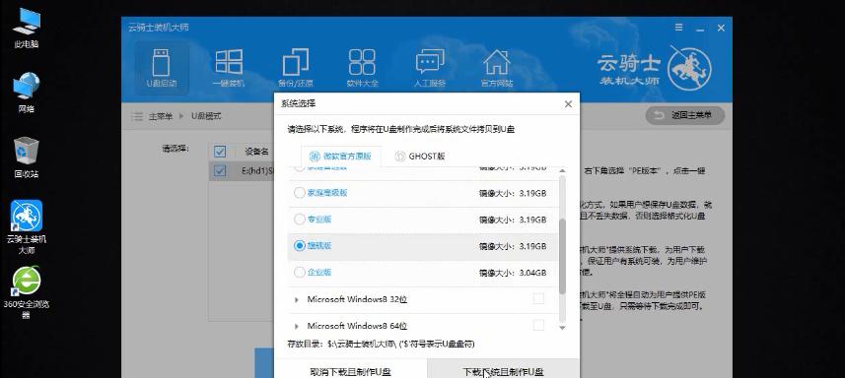845x378 pixels.
Task: Switch to the 微软官方原版 tab
Action: 340,157
